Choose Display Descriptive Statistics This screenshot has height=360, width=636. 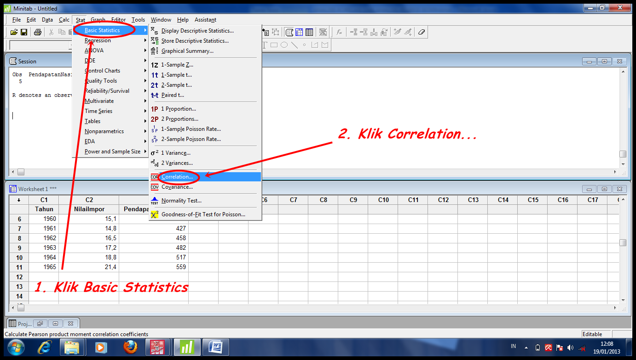[x=205, y=31]
